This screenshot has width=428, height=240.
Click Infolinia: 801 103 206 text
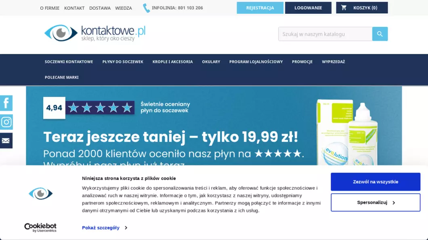point(177,8)
